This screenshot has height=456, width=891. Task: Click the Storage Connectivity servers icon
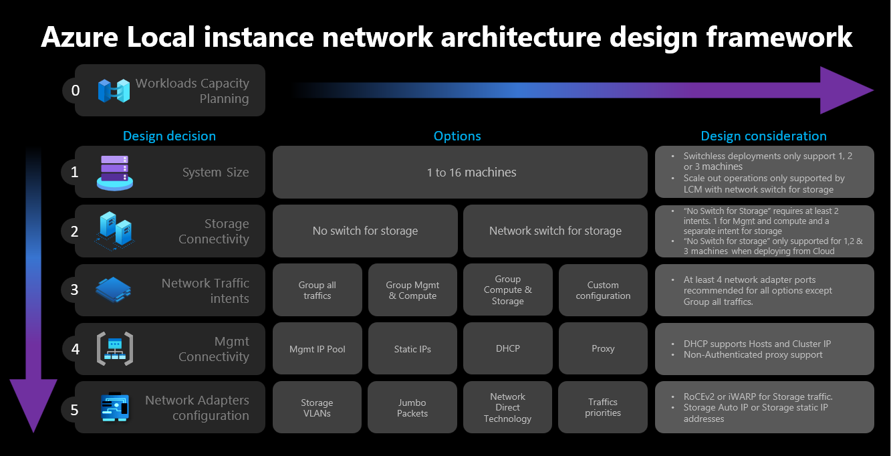pyautogui.click(x=114, y=231)
